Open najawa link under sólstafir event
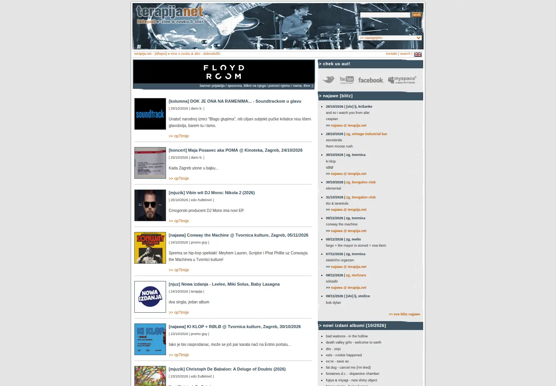 pyautogui.click(x=349, y=288)
